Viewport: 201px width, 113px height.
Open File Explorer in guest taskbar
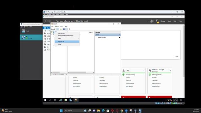click(66, 100)
